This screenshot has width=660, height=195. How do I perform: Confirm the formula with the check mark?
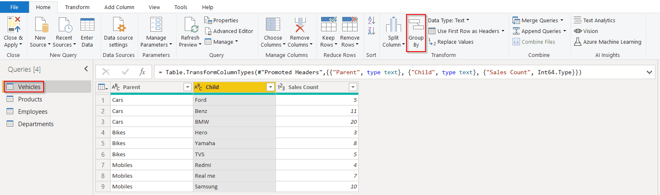pos(125,72)
